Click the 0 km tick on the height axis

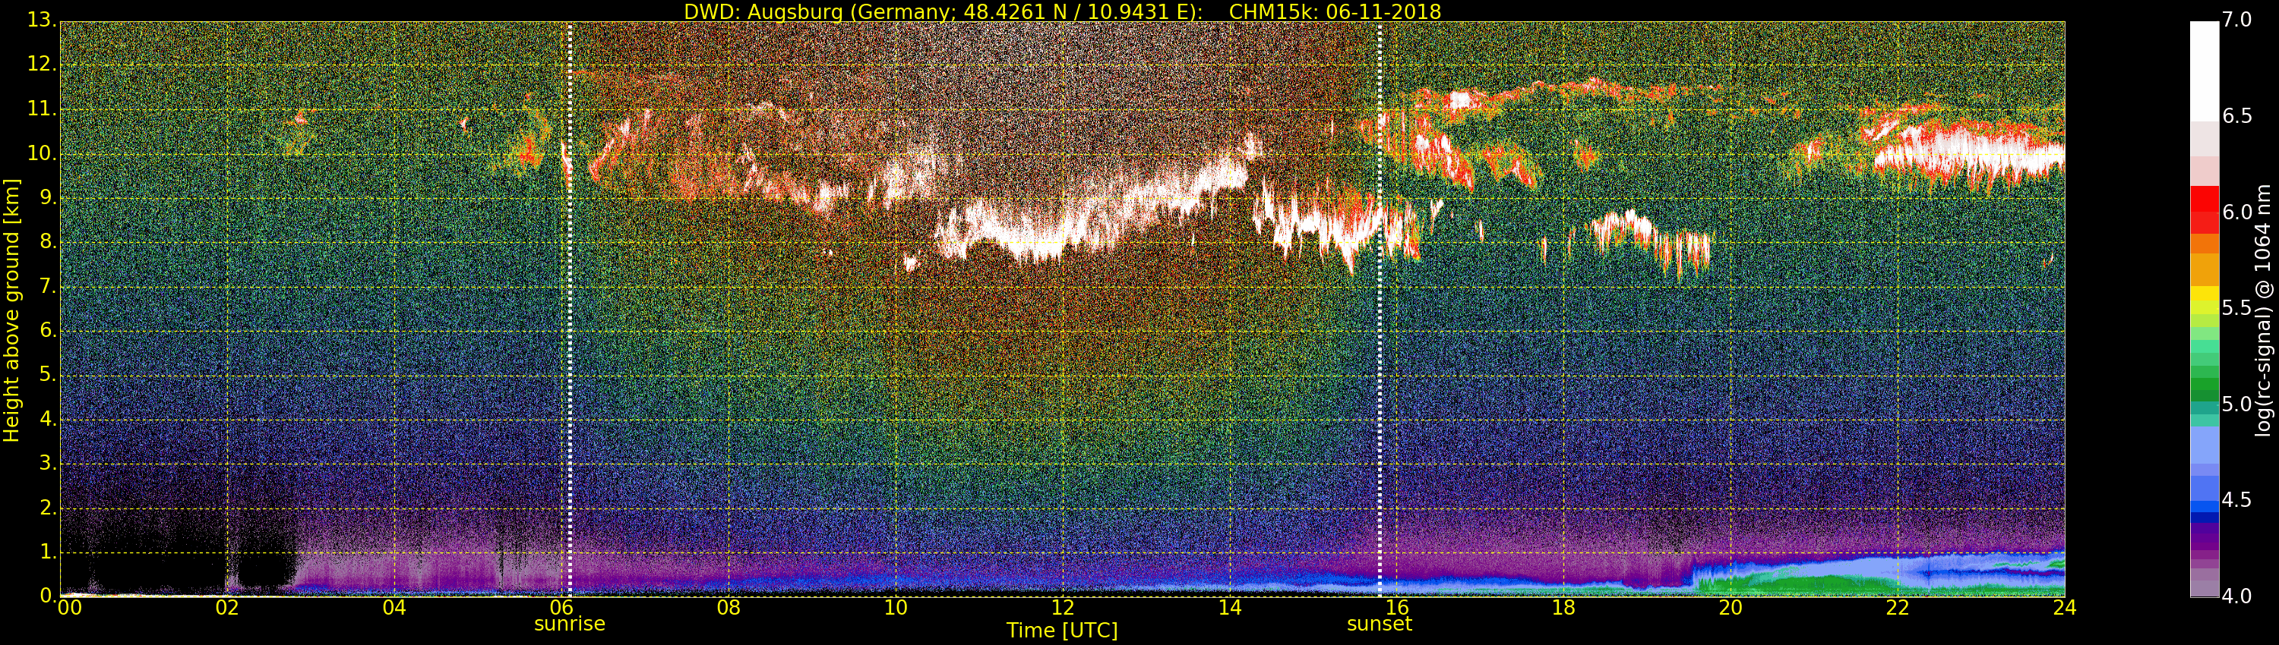(47, 596)
